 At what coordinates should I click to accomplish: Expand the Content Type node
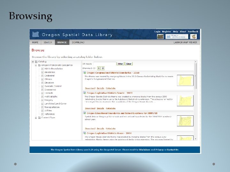[36, 118]
